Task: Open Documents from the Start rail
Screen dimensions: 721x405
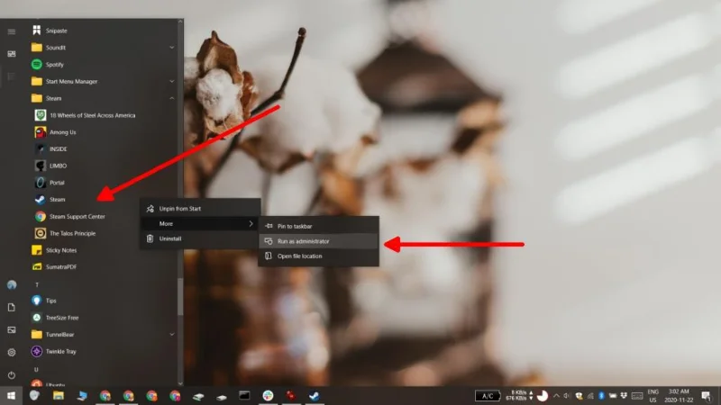Action: coord(12,307)
